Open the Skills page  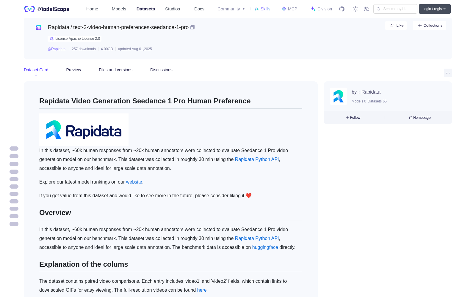[262, 9]
